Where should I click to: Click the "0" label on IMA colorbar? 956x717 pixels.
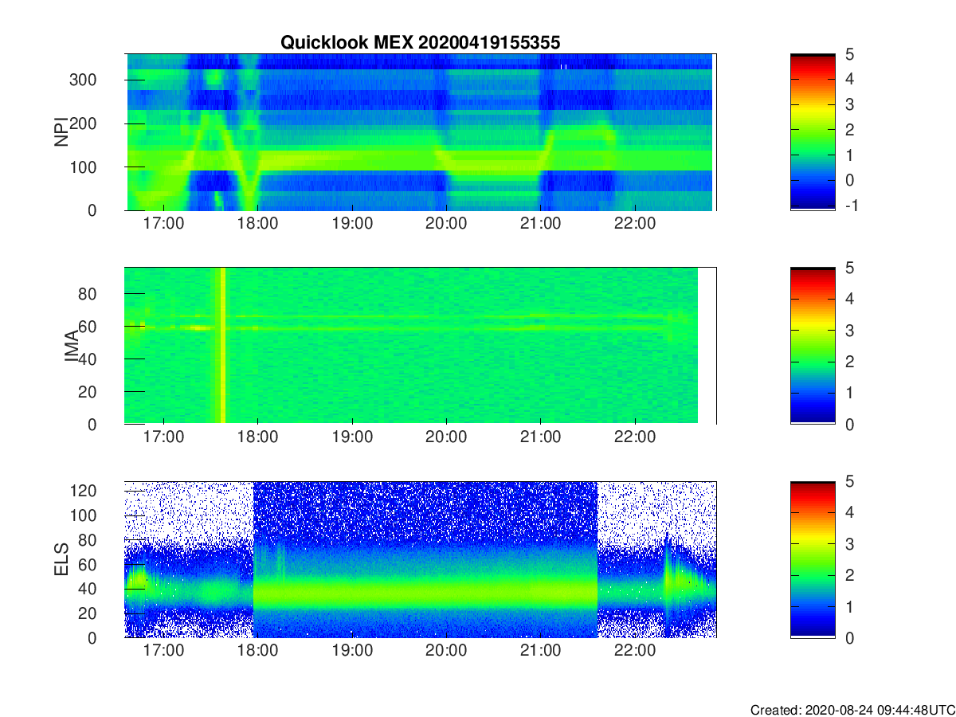pos(848,425)
